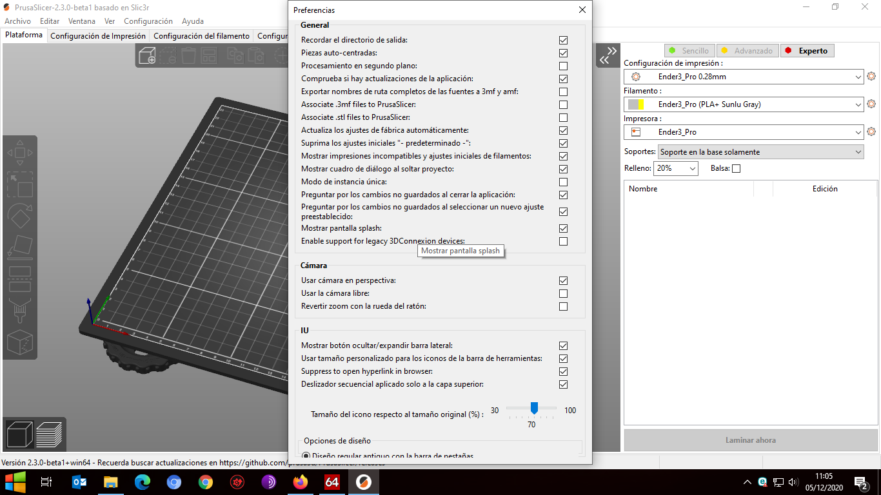Viewport: 881px width, 495px height.
Task: Switch to Experto mode
Action: click(x=807, y=50)
